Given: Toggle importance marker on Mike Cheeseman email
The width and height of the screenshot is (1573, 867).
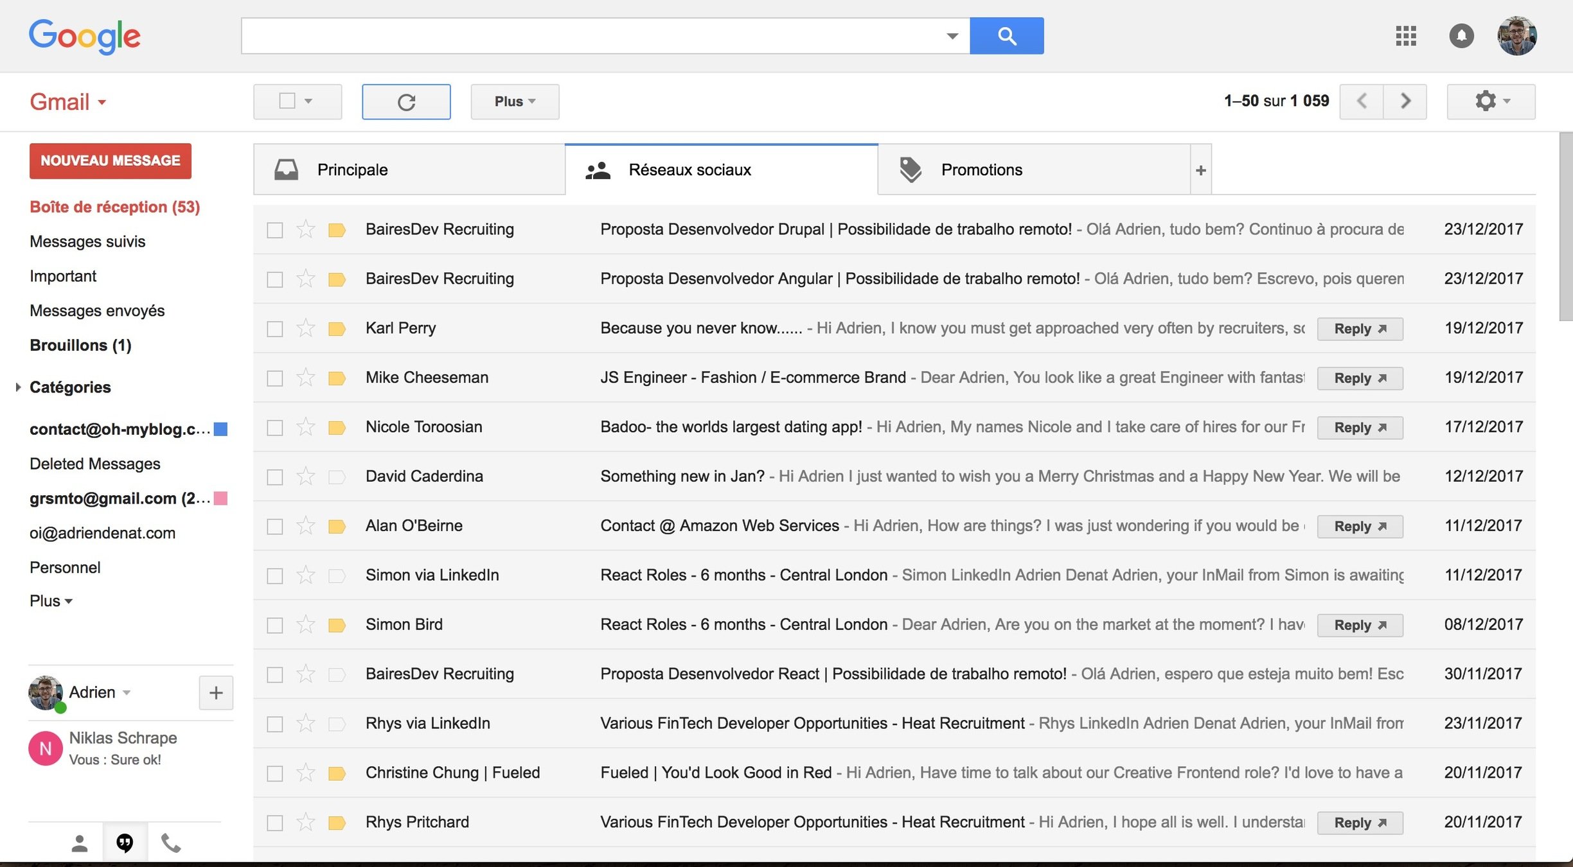Looking at the screenshot, I should 337,378.
